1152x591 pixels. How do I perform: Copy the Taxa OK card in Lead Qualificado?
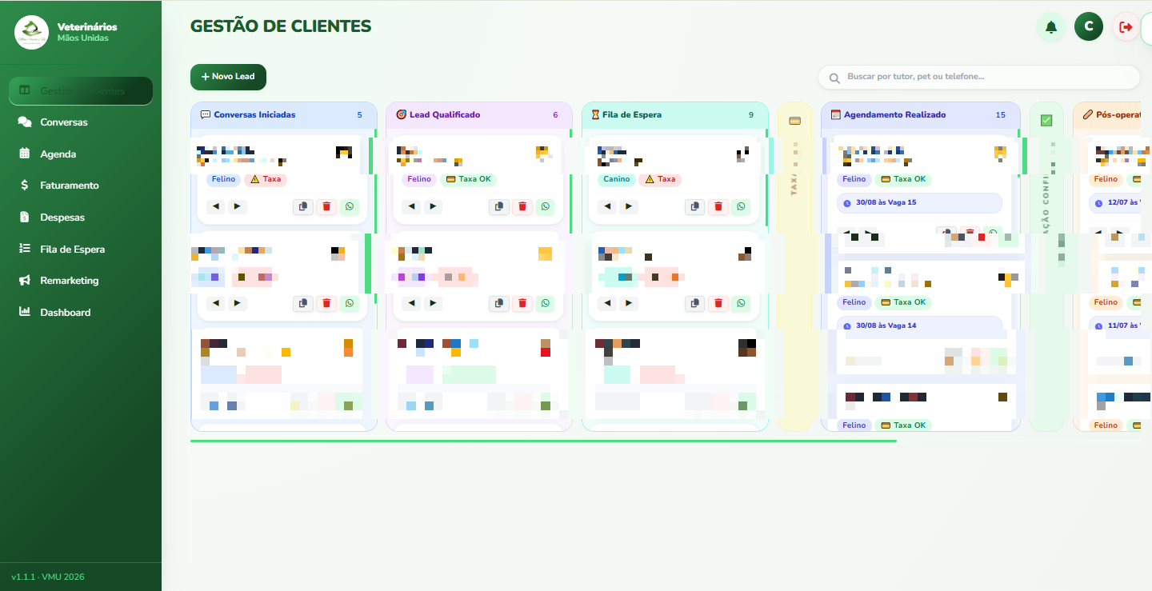[498, 206]
